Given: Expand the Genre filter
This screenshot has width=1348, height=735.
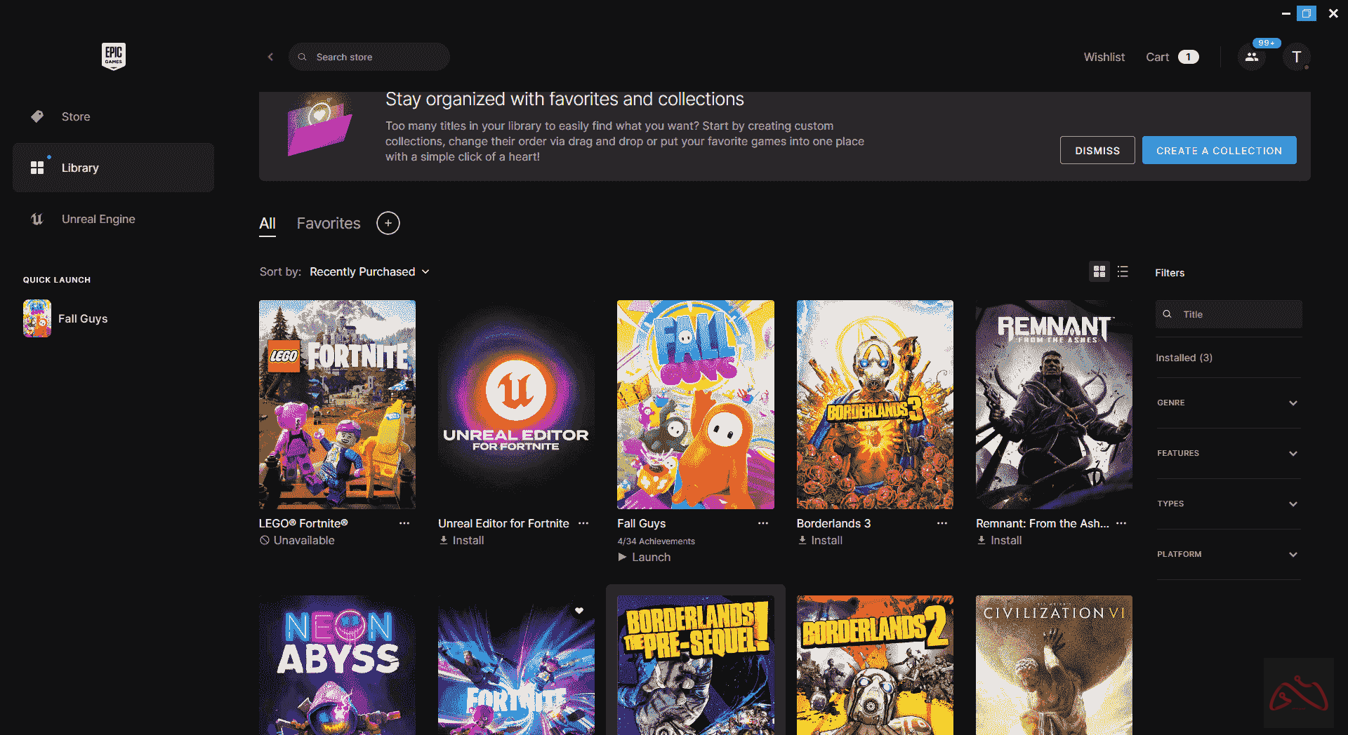Looking at the screenshot, I should 1228,403.
